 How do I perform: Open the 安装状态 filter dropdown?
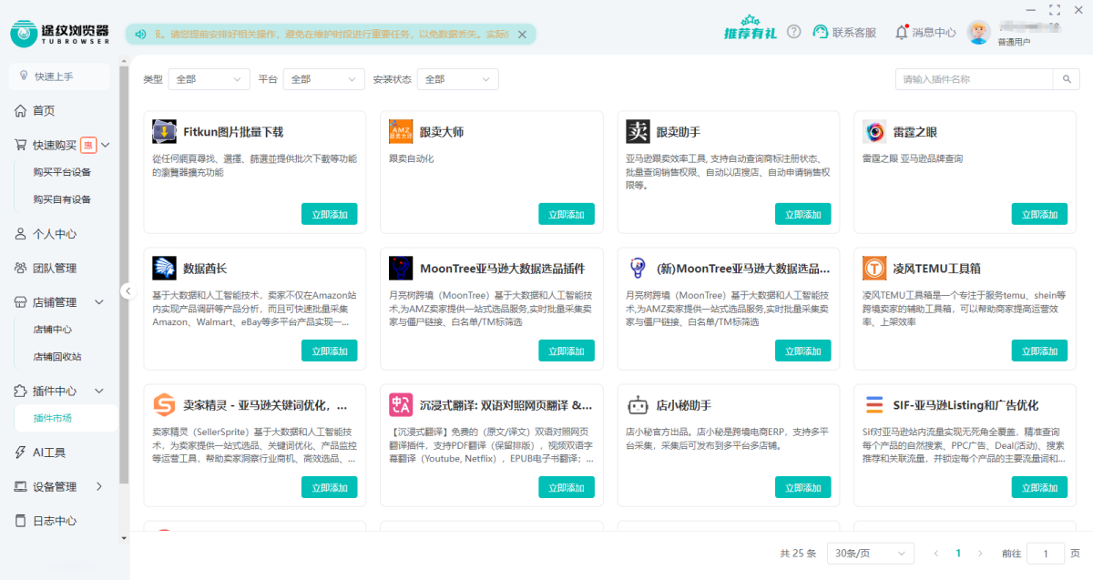coord(457,79)
